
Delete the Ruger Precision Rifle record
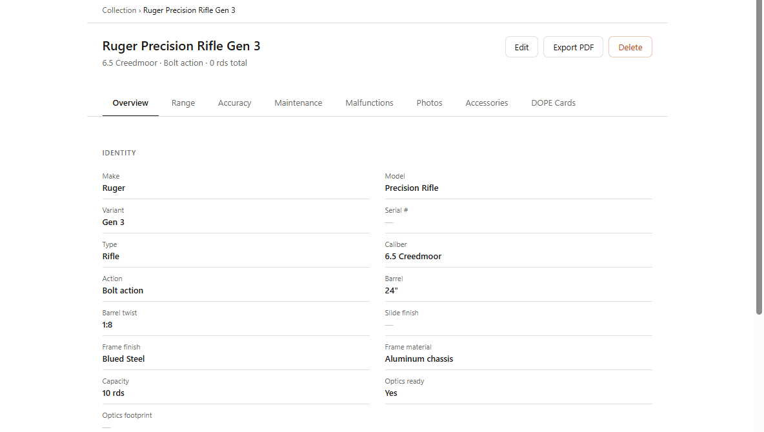click(x=630, y=47)
